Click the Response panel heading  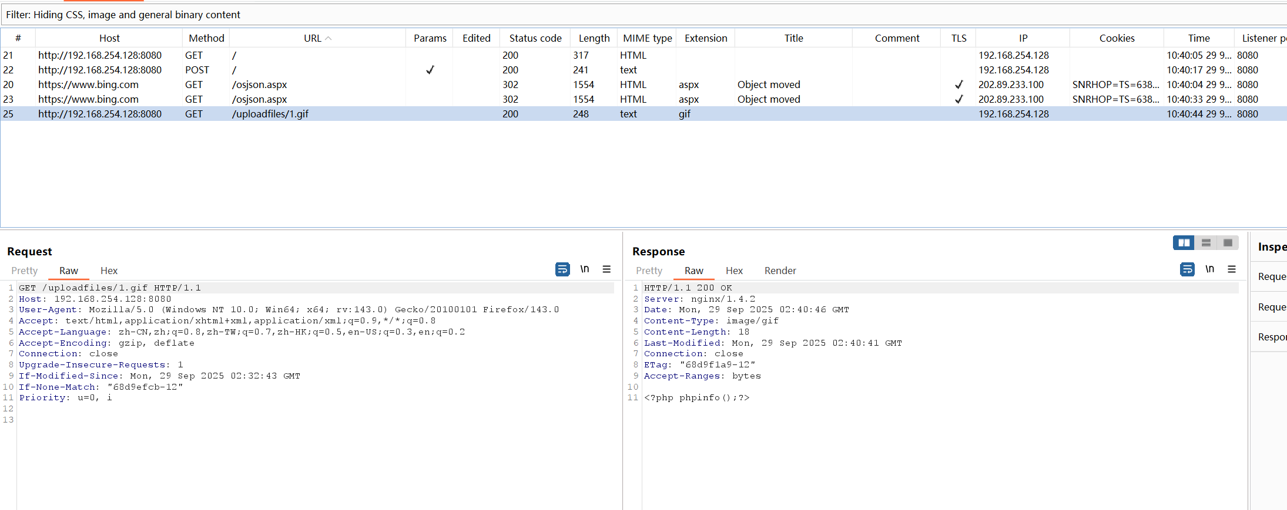(658, 251)
